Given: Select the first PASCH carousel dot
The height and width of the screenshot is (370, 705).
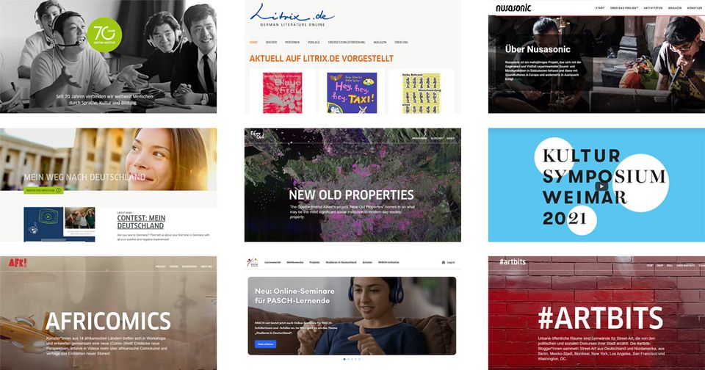Looking at the screenshot, I should coord(344,359).
